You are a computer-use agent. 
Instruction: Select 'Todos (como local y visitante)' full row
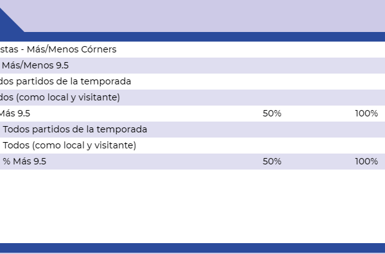tap(193, 145)
